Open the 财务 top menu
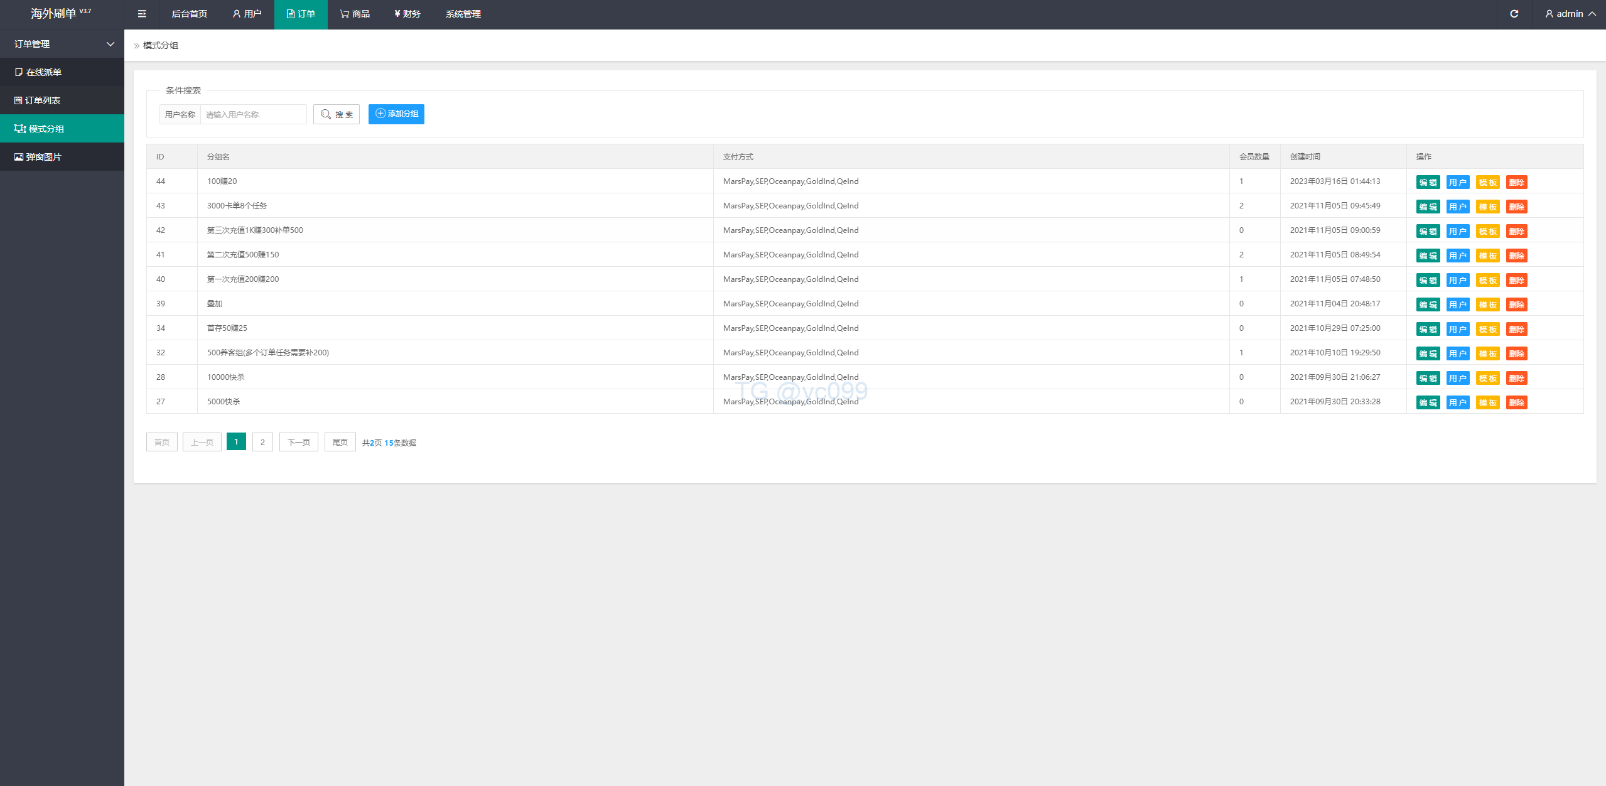This screenshot has height=786, width=1606. (407, 14)
